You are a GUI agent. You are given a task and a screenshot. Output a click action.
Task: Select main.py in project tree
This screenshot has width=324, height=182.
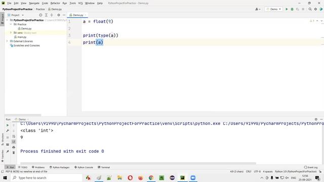click(20, 37)
